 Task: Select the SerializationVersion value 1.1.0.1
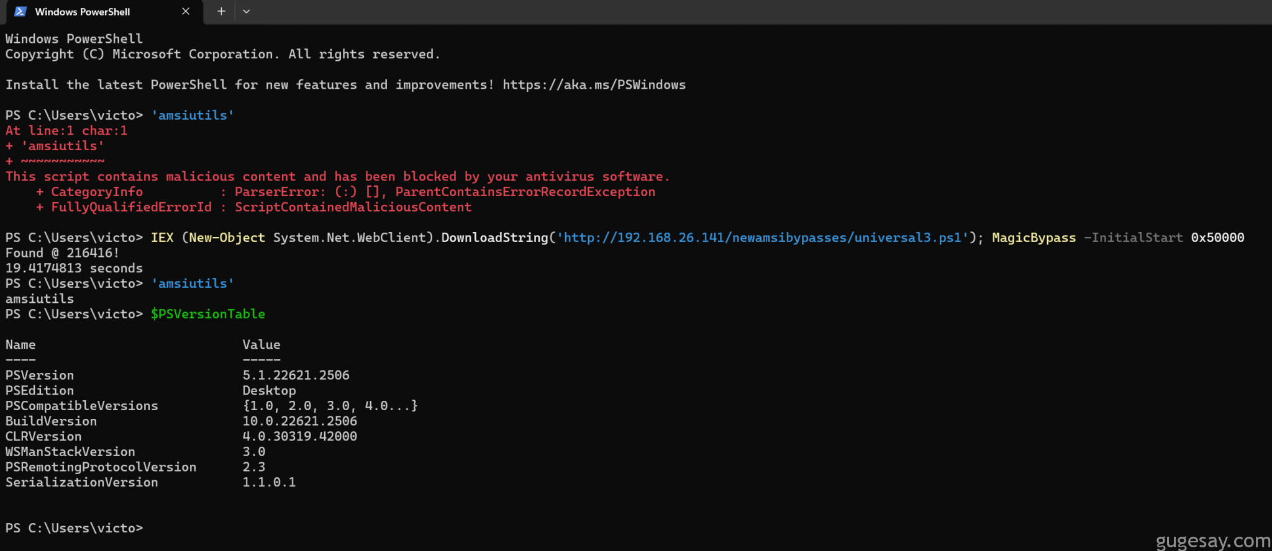tap(269, 482)
